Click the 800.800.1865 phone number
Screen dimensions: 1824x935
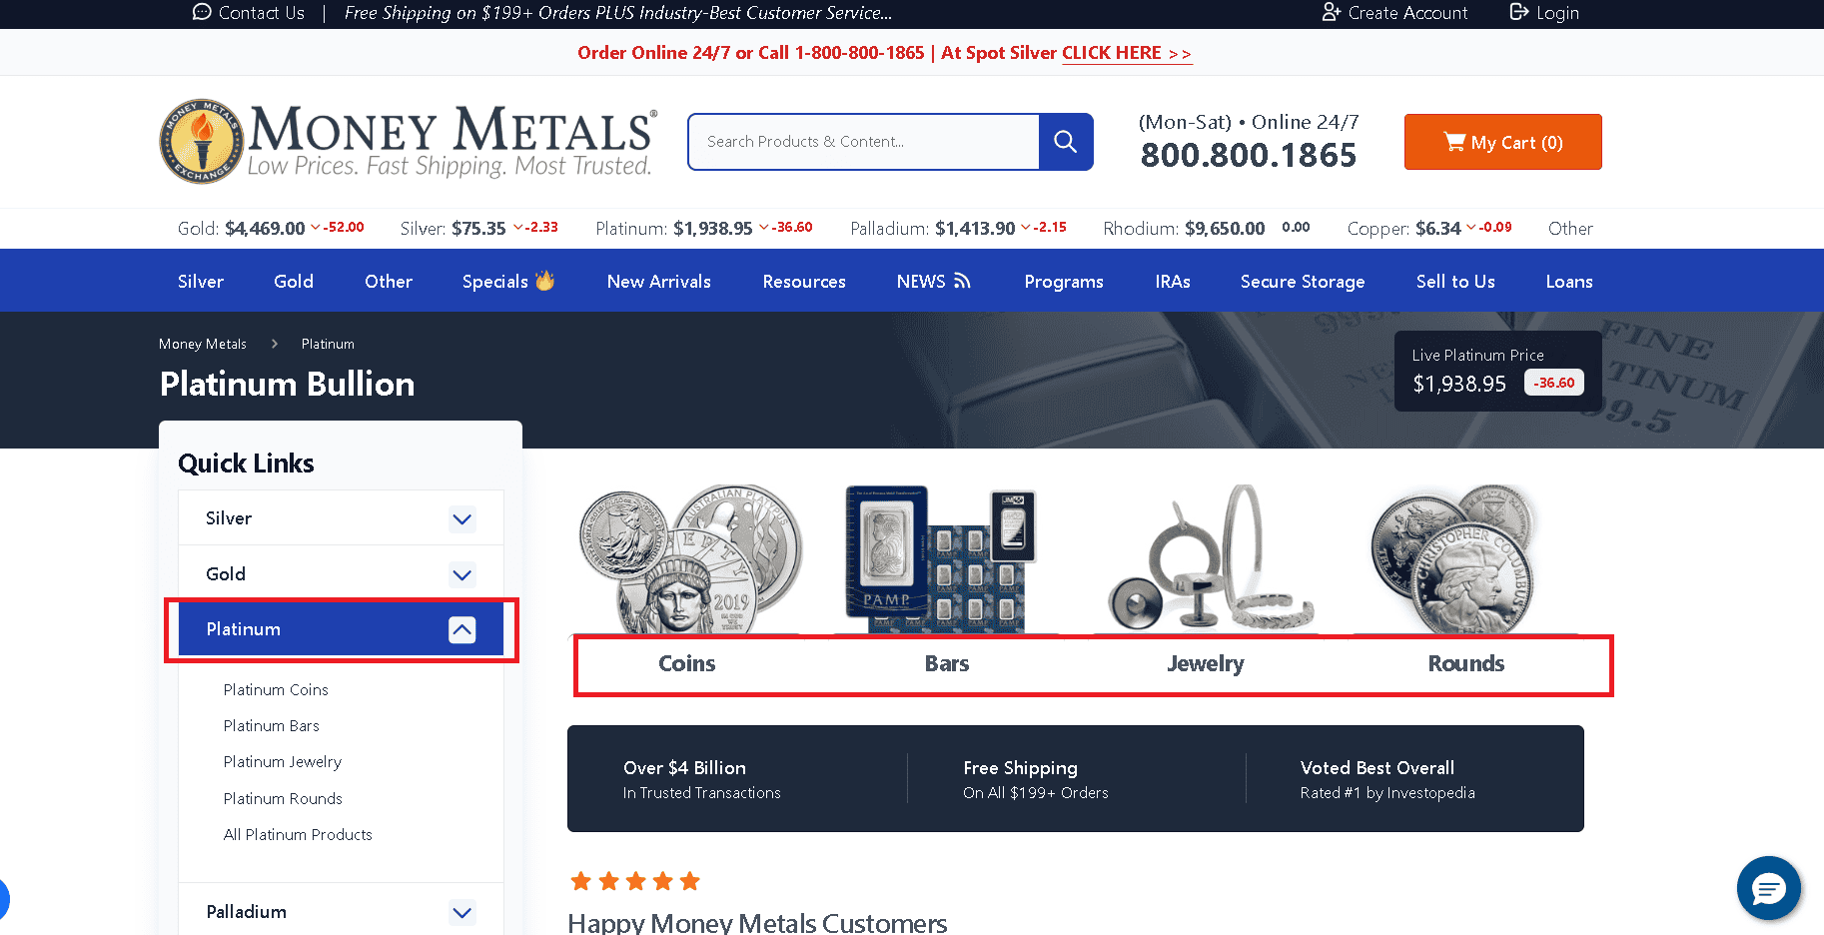[1249, 155]
